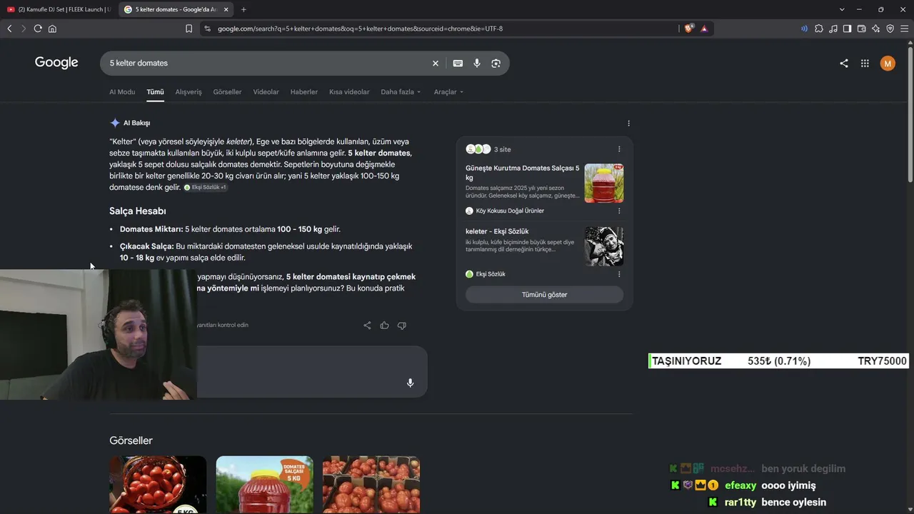Click the page vertical scrollbar

pos(910,114)
